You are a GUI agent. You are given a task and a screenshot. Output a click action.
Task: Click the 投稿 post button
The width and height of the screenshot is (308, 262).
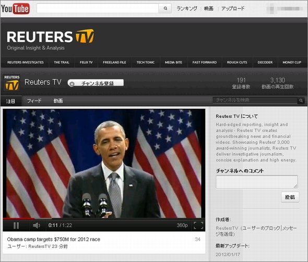pyautogui.click(x=290, y=197)
